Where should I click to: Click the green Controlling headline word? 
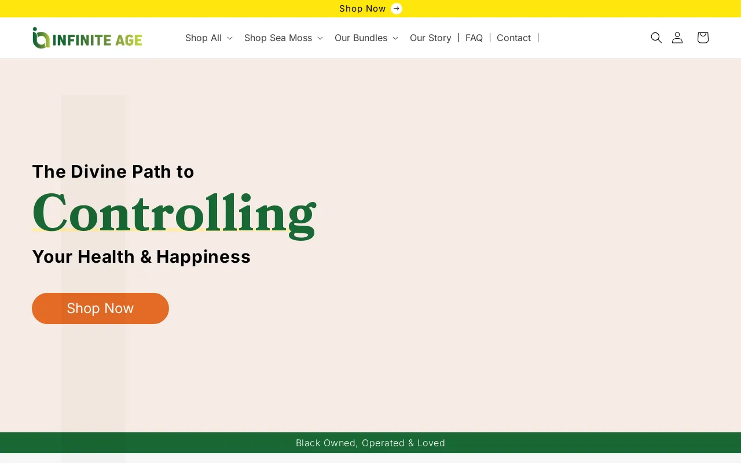tap(174, 213)
